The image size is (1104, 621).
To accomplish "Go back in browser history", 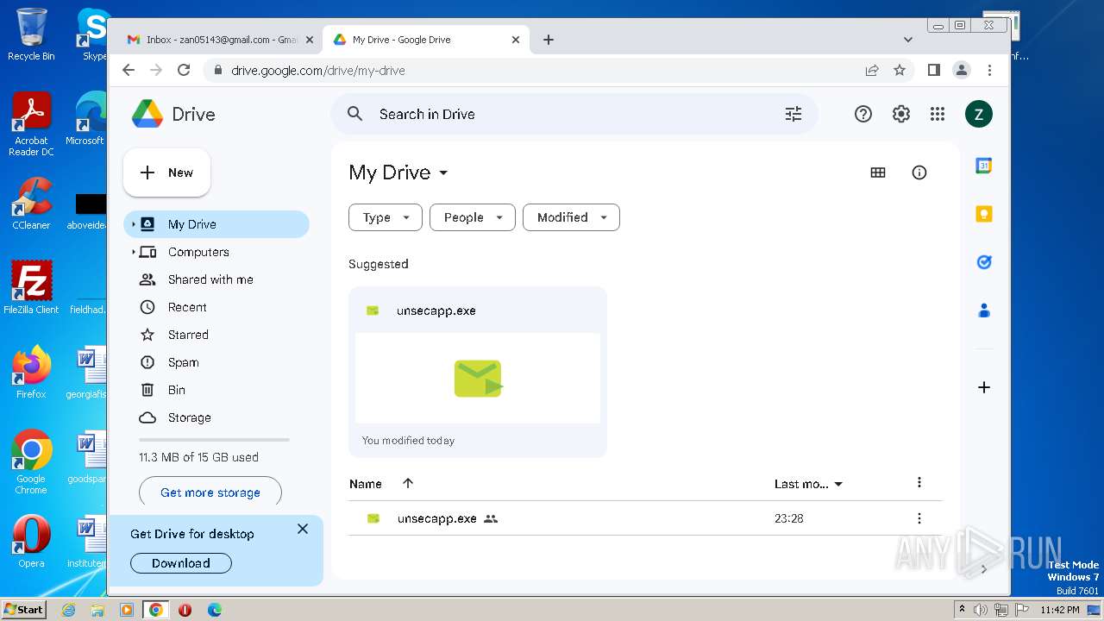I will 129,70.
